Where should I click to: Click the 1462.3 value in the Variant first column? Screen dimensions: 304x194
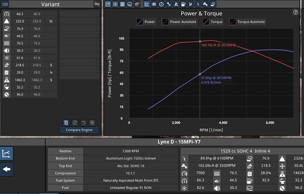[20, 80]
